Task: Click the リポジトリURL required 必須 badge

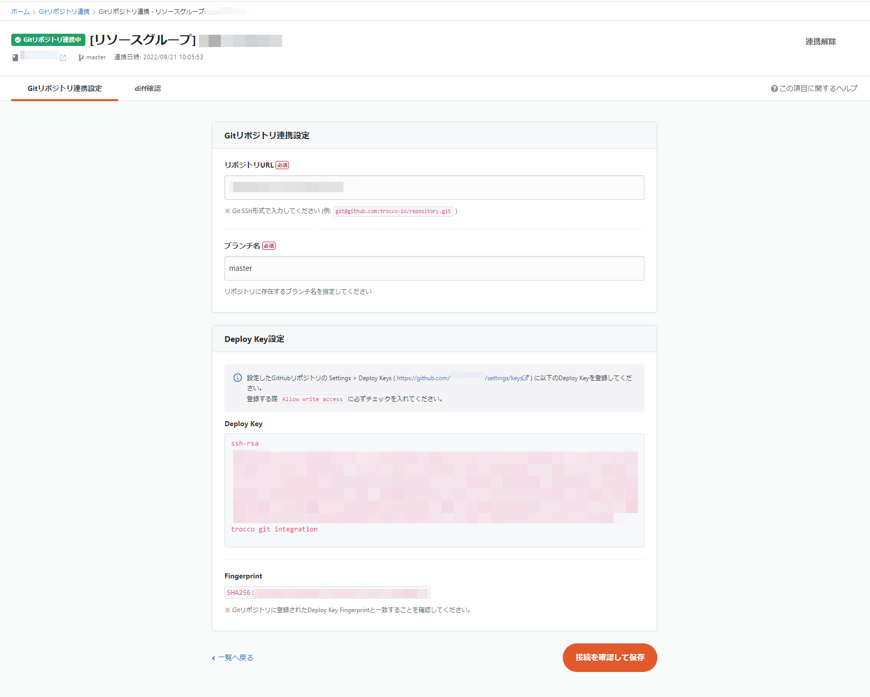Action: point(282,165)
